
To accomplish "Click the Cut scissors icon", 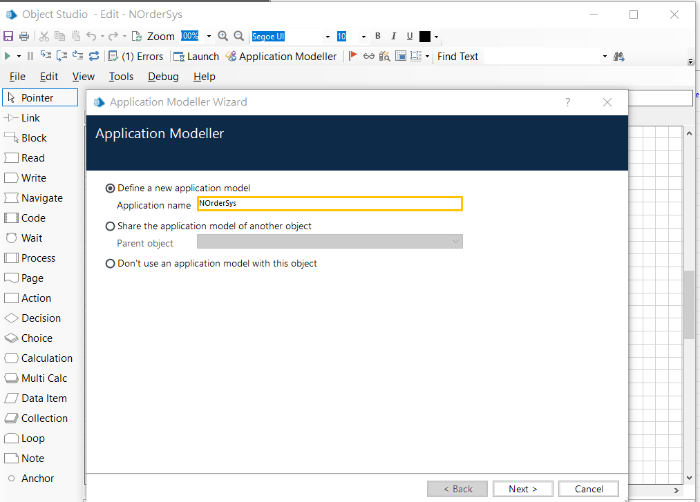I will click(44, 36).
